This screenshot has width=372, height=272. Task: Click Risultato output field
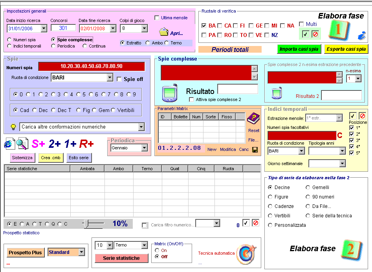238,89
